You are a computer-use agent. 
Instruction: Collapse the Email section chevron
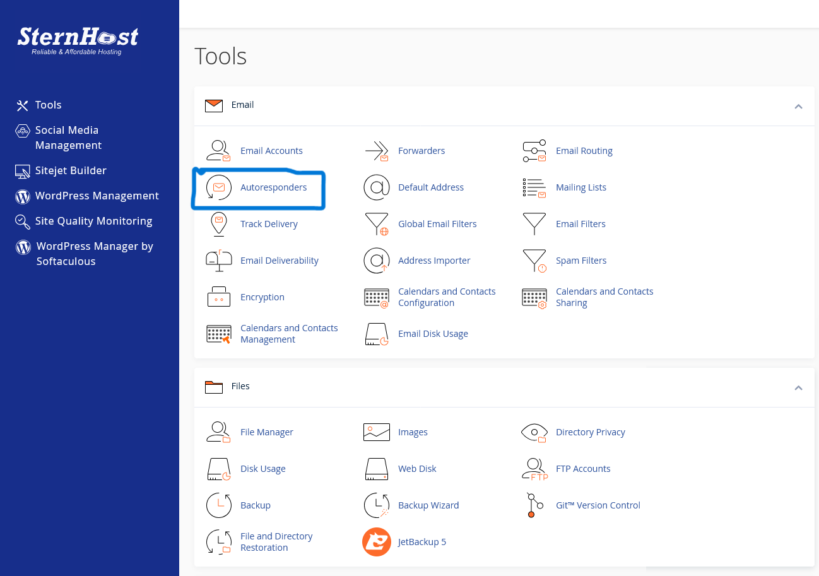tap(798, 106)
